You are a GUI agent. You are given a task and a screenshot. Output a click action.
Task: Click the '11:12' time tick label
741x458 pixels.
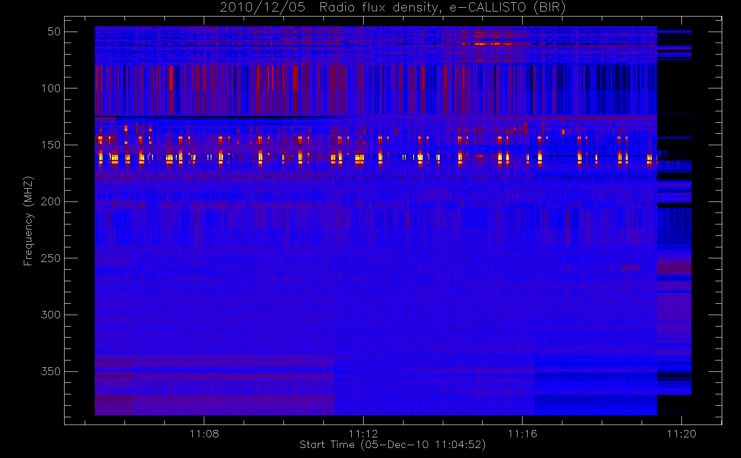pos(363,434)
